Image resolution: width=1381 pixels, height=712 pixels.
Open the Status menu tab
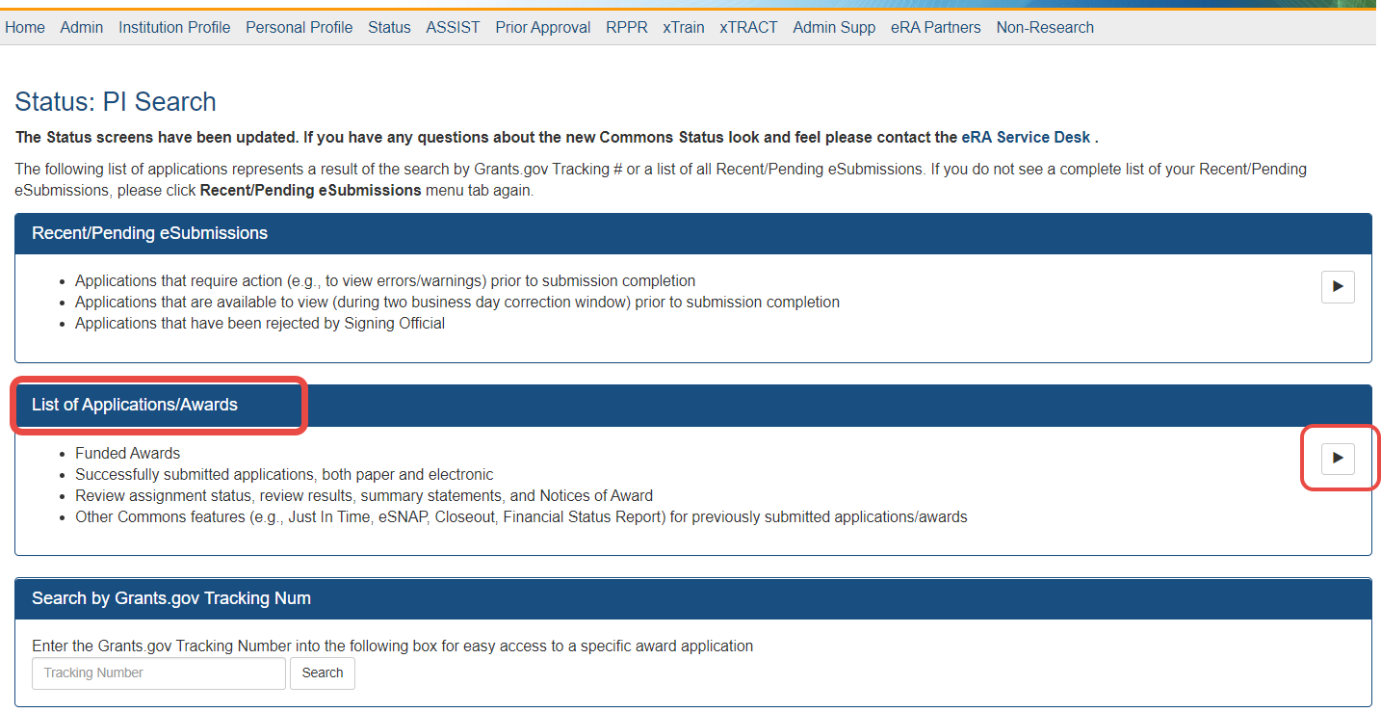(389, 27)
